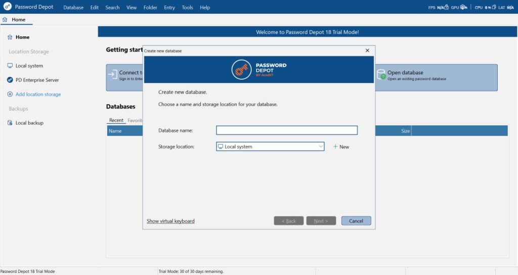This screenshot has width=518, height=275.
Task: Click the Open database card
Action: 436,77
